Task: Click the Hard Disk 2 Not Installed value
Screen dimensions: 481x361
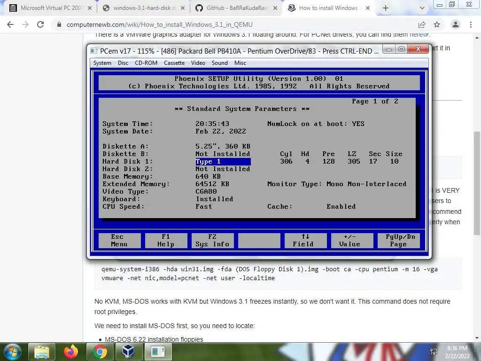Action: pyautogui.click(x=223, y=169)
